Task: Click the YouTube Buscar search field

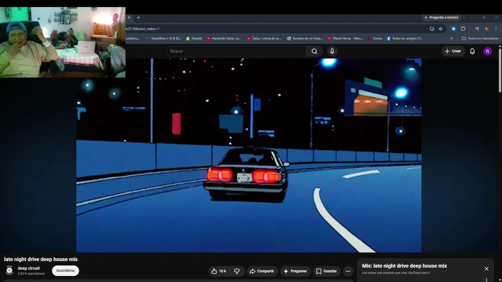Action: (x=236, y=51)
